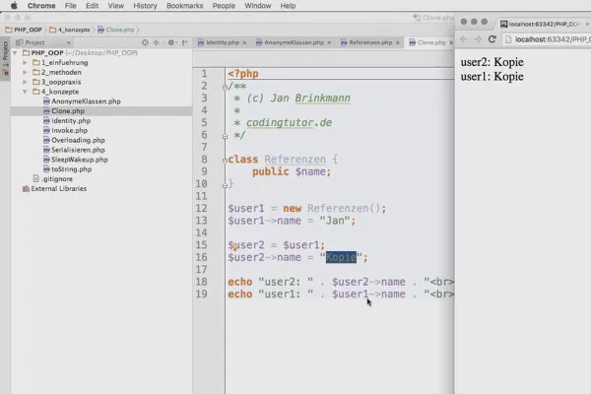This screenshot has width=591, height=394.
Task: Click the 4_konzepte breadcrumb
Action: [x=70, y=30]
